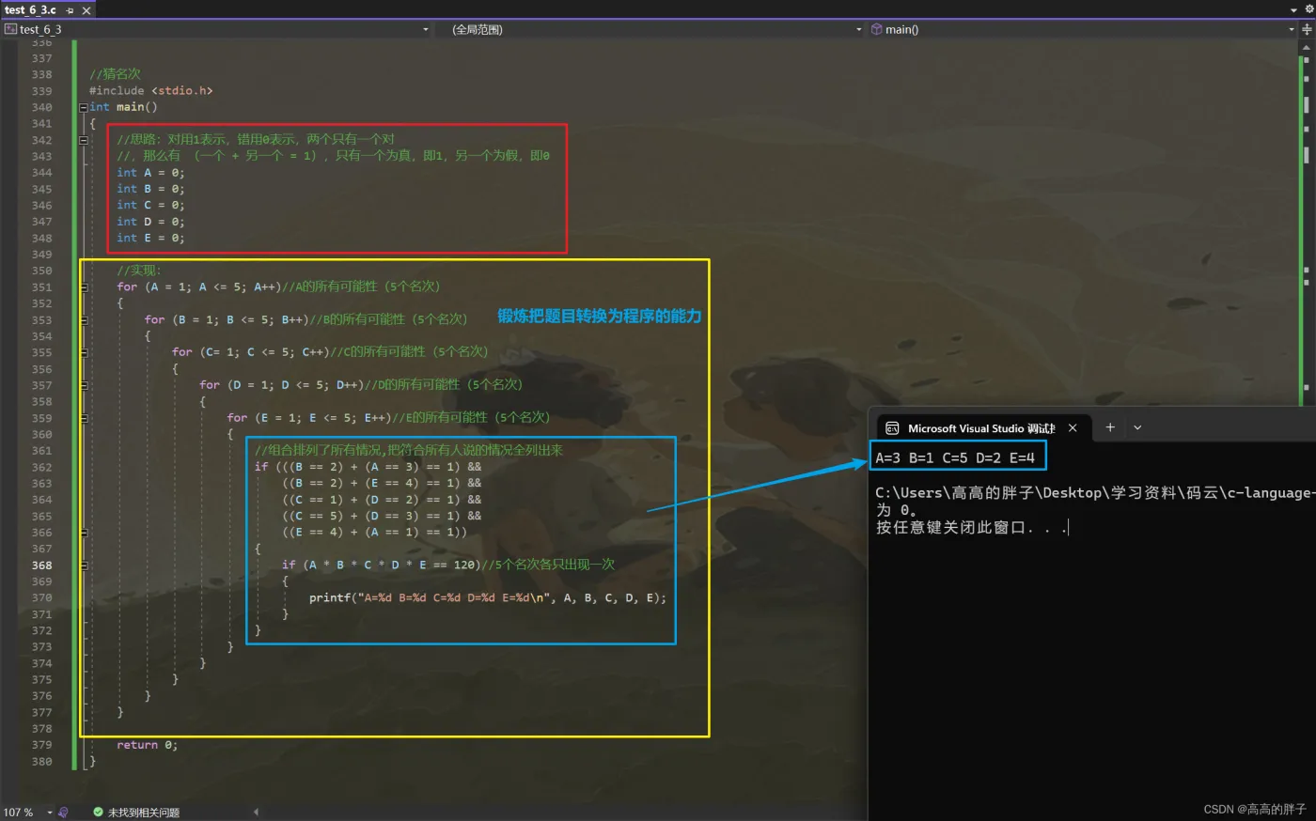This screenshot has width=1316, height=821.
Task: Collapse the comment block at line 342
Action: 84,140
